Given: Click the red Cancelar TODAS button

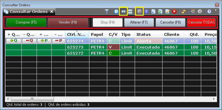Looking at the screenshot, I should (x=201, y=22).
